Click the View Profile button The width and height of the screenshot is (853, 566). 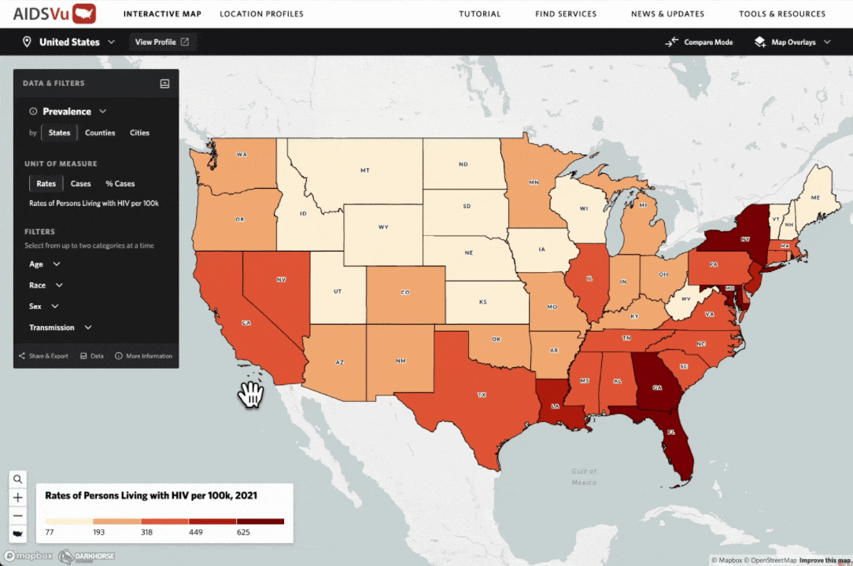tap(162, 42)
